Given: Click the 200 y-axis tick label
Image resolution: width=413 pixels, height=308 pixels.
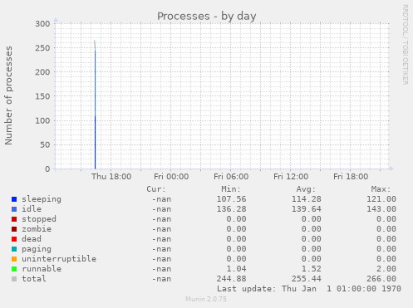Looking at the screenshot, I should tap(42, 72).
